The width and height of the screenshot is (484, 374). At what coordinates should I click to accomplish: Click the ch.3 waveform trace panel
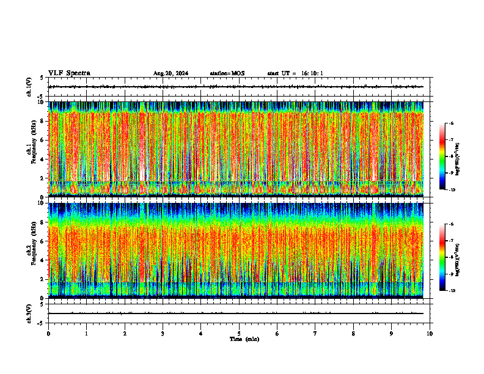(239, 313)
